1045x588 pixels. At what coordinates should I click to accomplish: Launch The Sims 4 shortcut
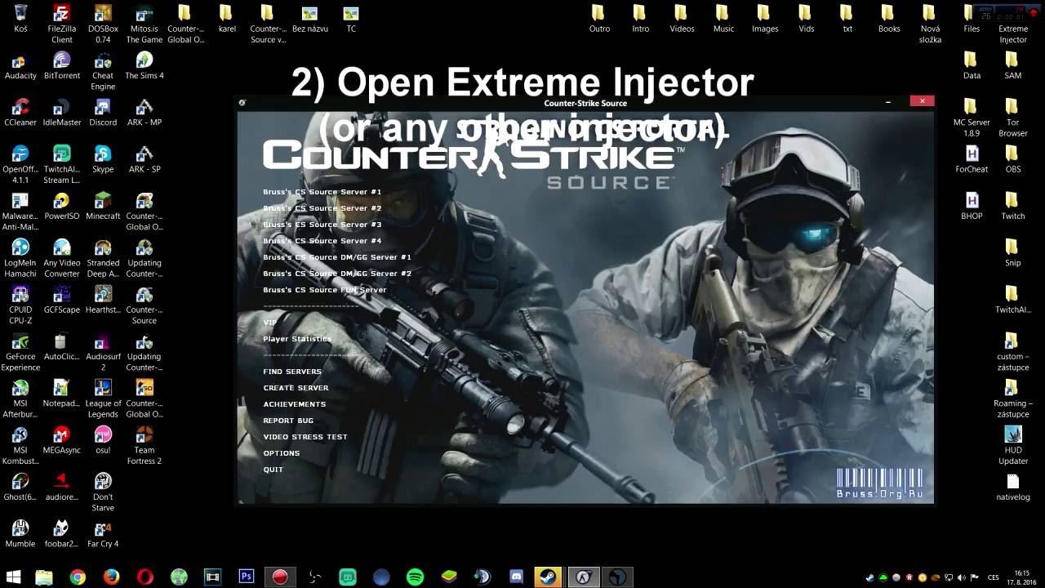tap(145, 65)
